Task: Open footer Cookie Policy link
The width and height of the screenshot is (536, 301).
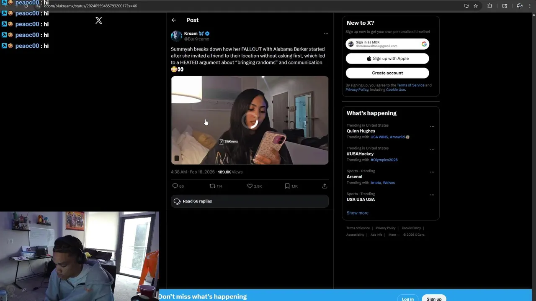Action: pos(411,228)
